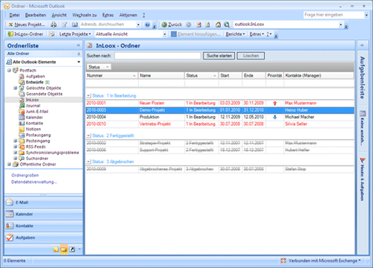Click the shortcuts icon in navigation footer
The image size is (373, 268).
72,249
